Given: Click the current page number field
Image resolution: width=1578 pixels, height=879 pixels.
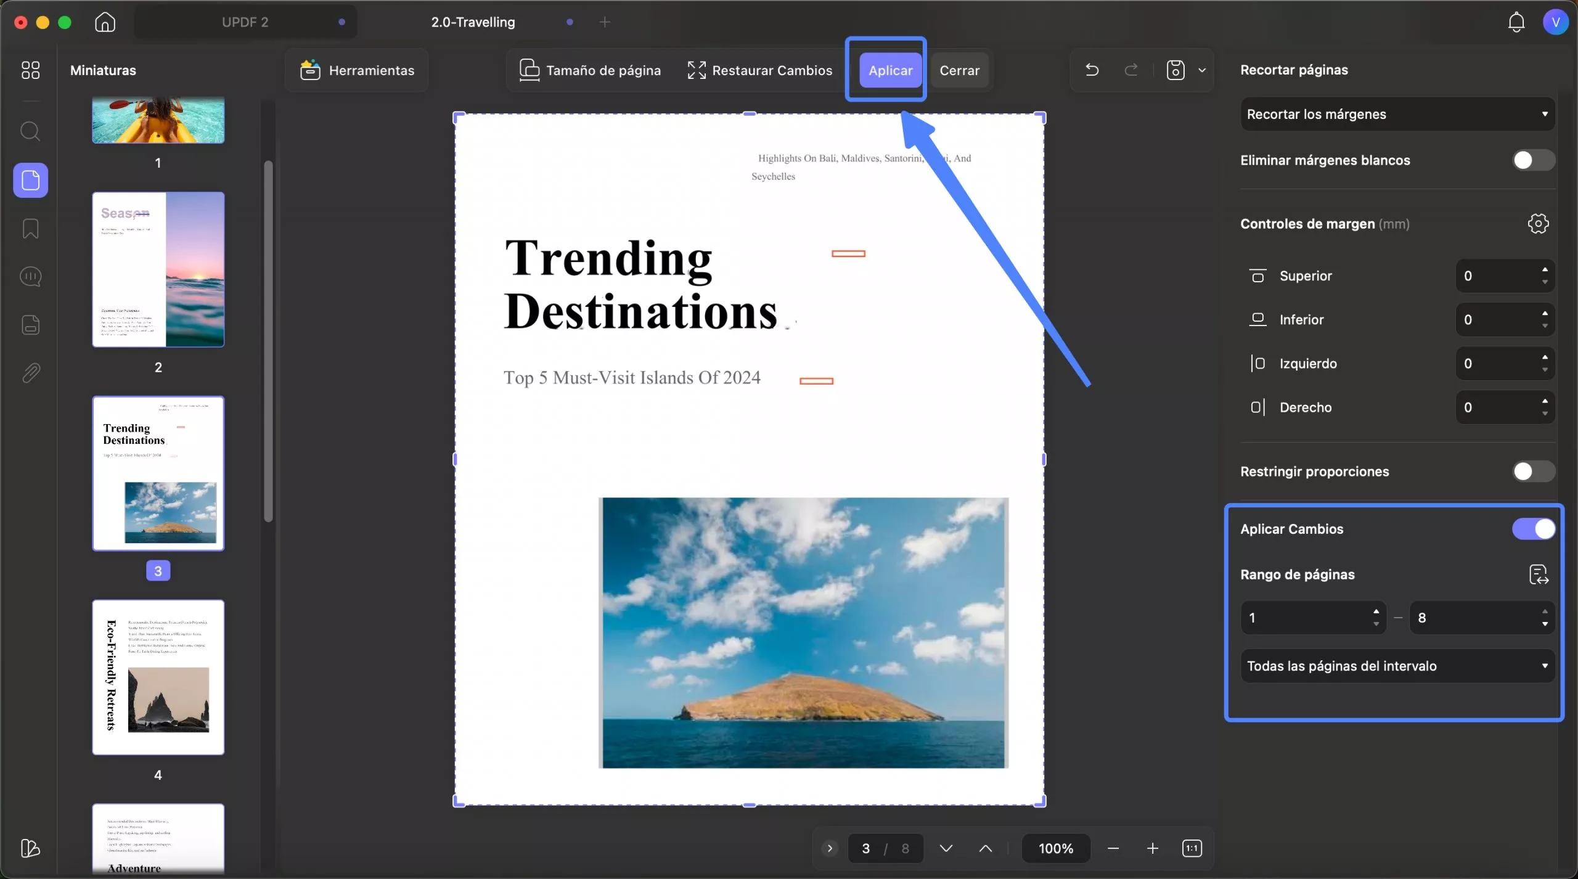Looking at the screenshot, I should 865,848.
